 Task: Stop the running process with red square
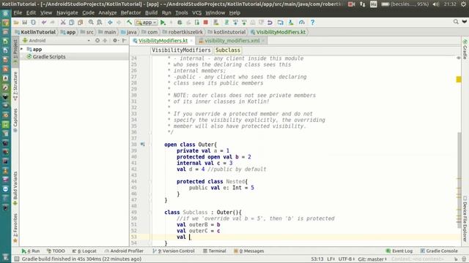pyautogui.click(x=205, y=23)
